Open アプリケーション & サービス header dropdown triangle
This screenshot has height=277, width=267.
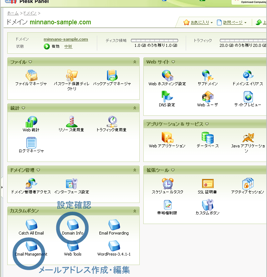[207, 124]
